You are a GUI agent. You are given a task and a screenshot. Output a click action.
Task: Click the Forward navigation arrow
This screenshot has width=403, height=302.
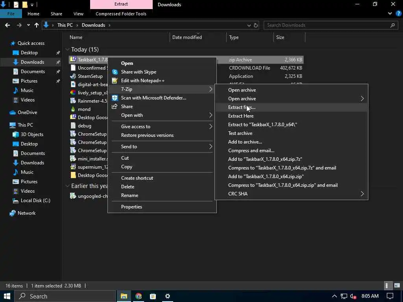pyautogui.click(x=19, y=25)
